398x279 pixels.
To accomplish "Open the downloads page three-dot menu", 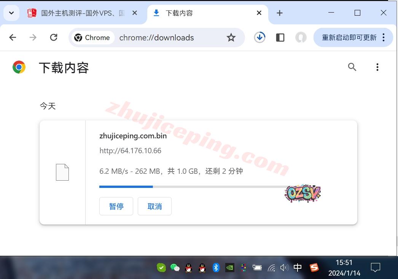I will [377, 67].
